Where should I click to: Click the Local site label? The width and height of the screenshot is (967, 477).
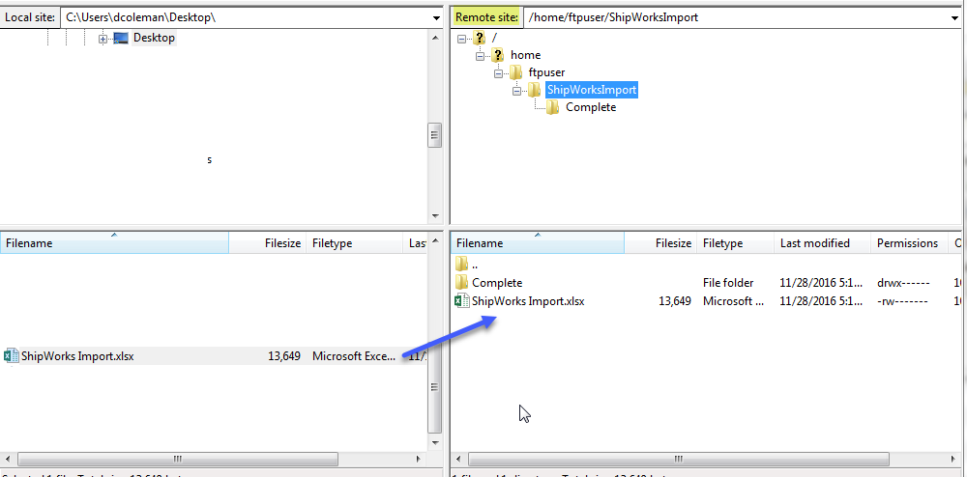click(29, 17)
